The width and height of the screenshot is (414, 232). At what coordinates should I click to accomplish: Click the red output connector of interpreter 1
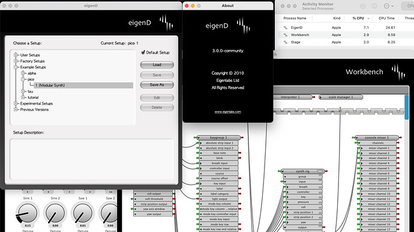pos(314,97)
